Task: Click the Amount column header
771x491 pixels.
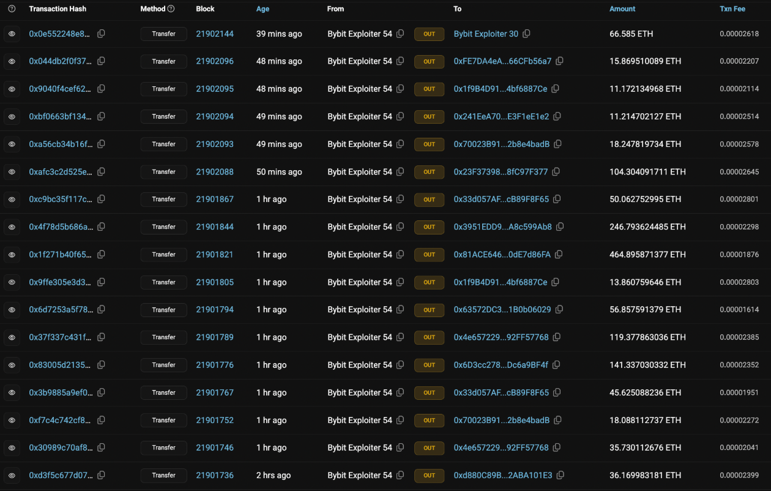Action: (622, 9)
